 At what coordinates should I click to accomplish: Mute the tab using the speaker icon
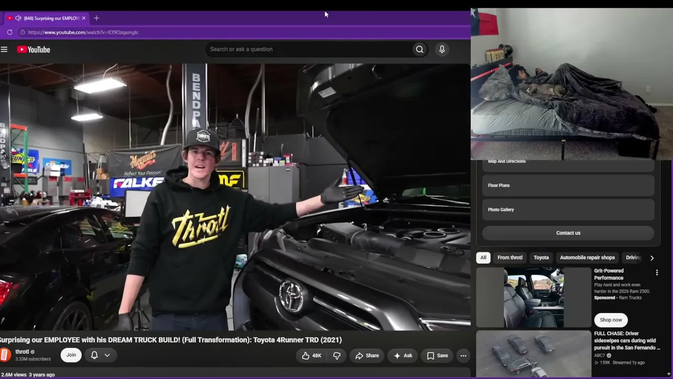pyautogui.click(x=18, y=18)
